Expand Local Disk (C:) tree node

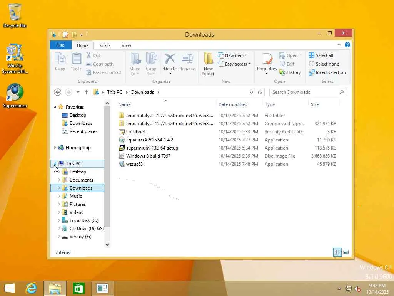click(59, 220)
